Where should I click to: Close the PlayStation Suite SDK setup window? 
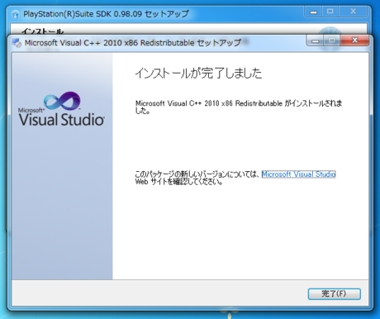click(x=353, y=12)
